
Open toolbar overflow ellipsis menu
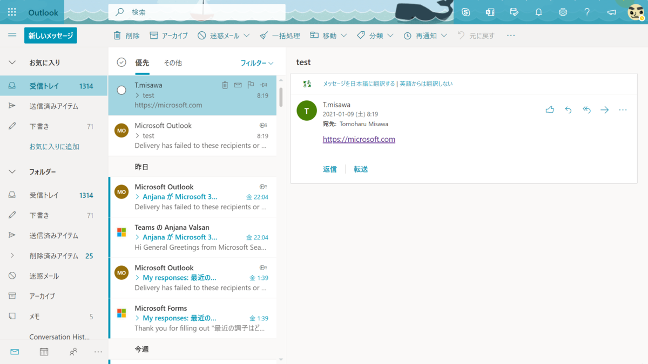point(511,36)
